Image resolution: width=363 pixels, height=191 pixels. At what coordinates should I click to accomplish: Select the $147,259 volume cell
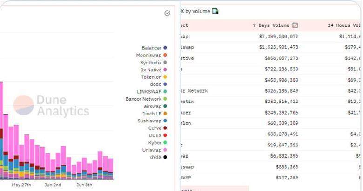tap(287, 178)
